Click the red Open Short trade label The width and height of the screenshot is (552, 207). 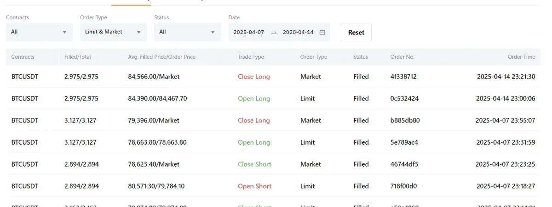pyautogui.click(x=254, y=186)
